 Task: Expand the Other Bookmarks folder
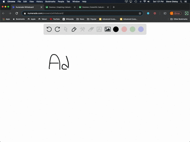tap(179, 19)
